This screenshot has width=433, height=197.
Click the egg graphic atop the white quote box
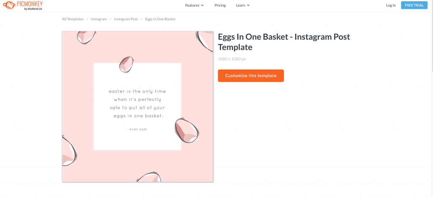click(126, 65)
